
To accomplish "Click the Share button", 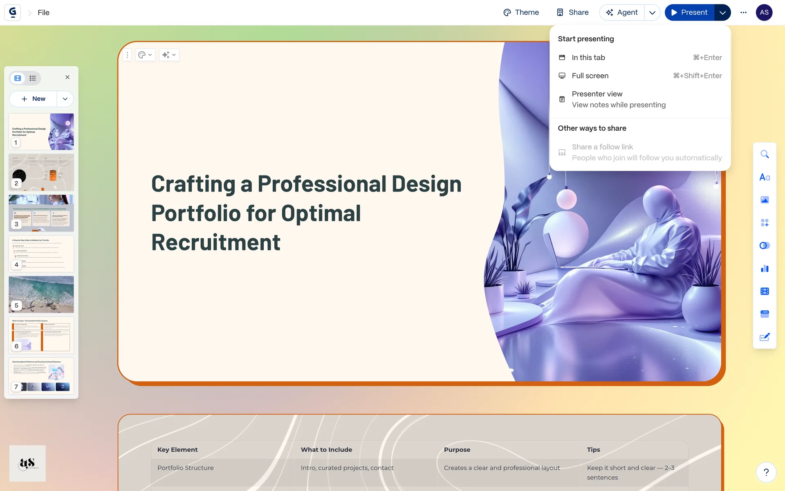I will point(573,12).
